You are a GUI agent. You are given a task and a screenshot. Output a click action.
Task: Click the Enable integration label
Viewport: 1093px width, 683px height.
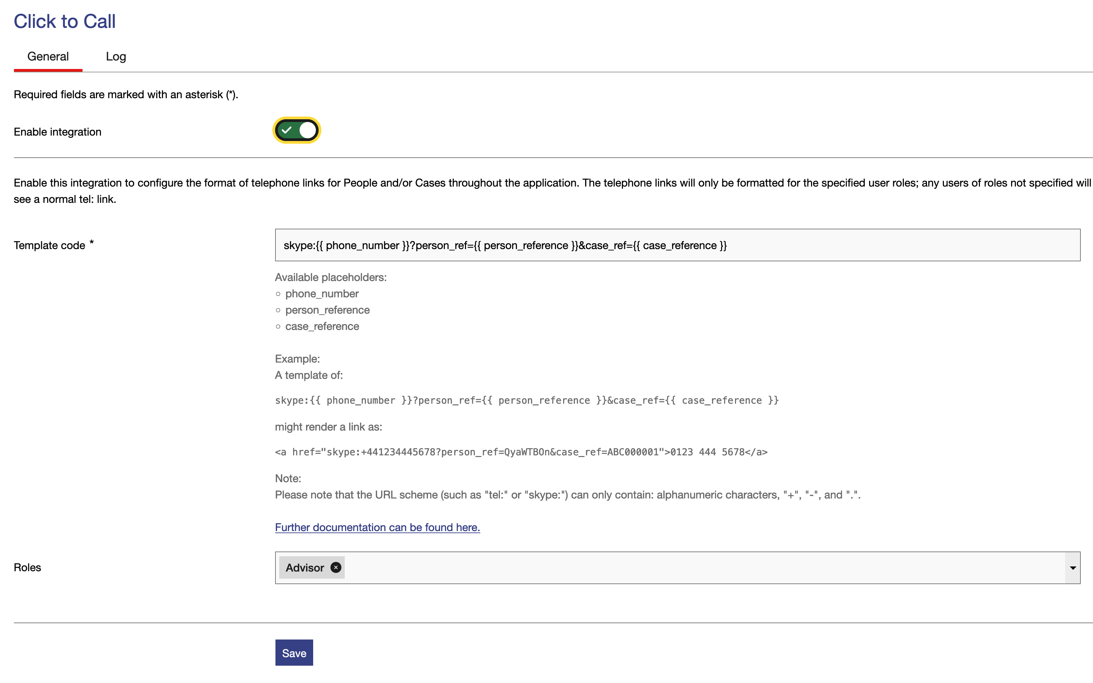pos(57,132)
